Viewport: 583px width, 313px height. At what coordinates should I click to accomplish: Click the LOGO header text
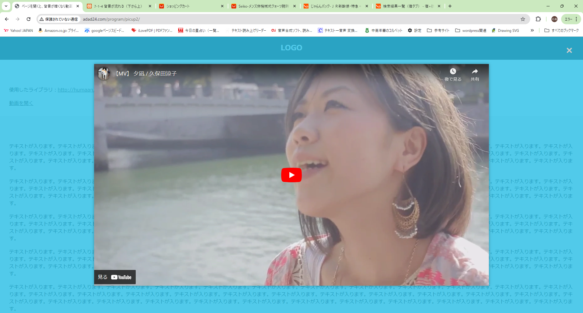291,48
